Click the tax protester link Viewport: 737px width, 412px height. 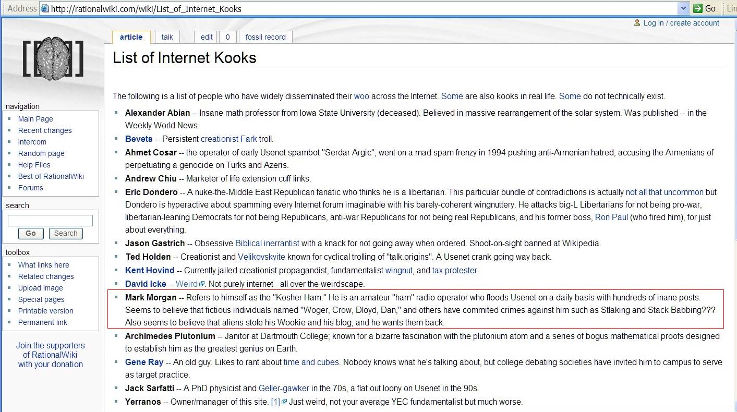[x=454, y=270]
